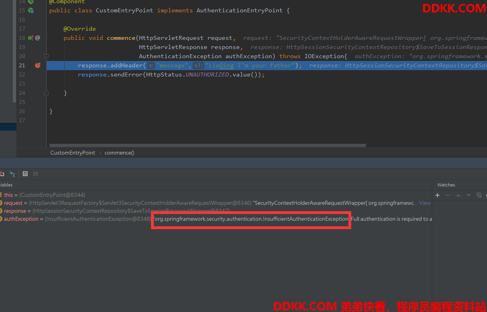
Task: Click the 'UNAUTHORIZED' constant on line 22
Action: [207, 75]
